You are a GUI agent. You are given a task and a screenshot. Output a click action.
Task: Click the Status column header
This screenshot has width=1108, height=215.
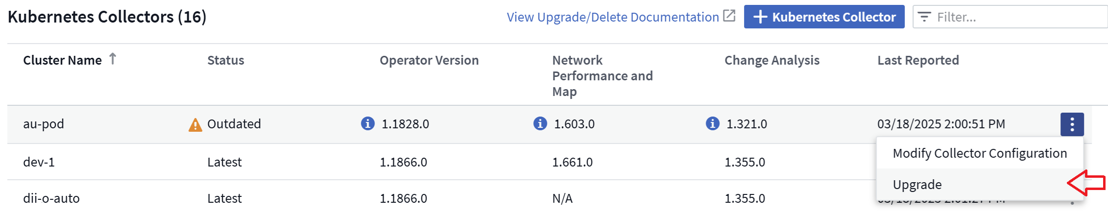(x=225, y=60)
